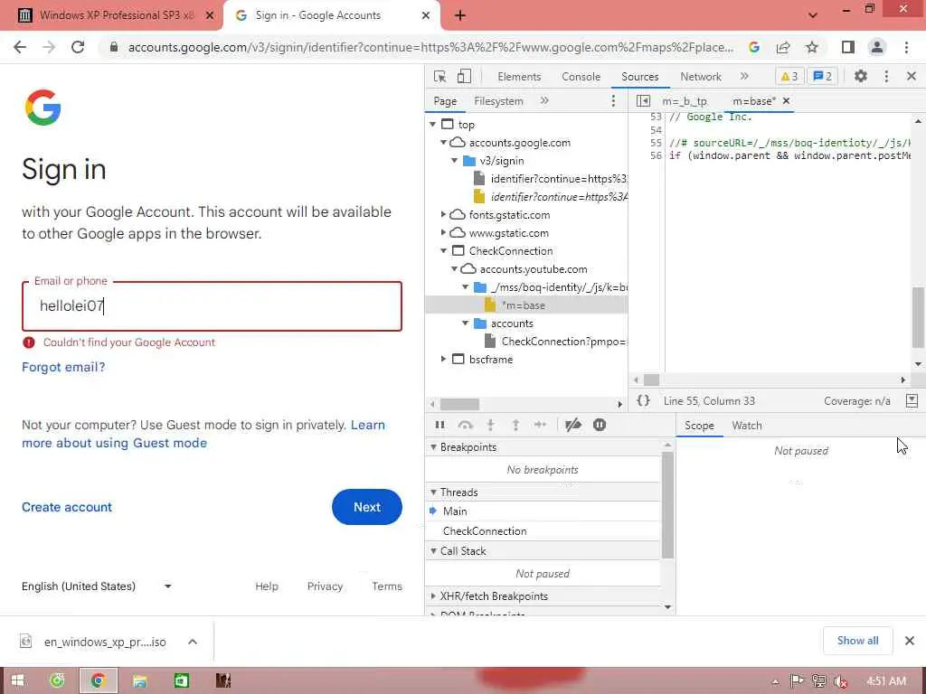Viewport: 926px width, 694px height.
Task: Collapse accounts.google.com tree node
Action: point(443,142)
